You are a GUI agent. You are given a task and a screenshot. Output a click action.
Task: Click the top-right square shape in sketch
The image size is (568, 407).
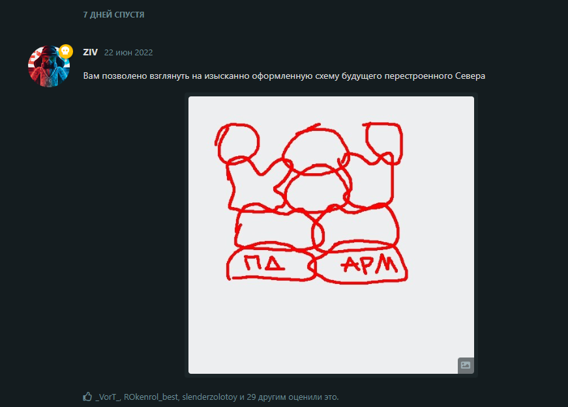pyautogui.click(x=383, y=143)
